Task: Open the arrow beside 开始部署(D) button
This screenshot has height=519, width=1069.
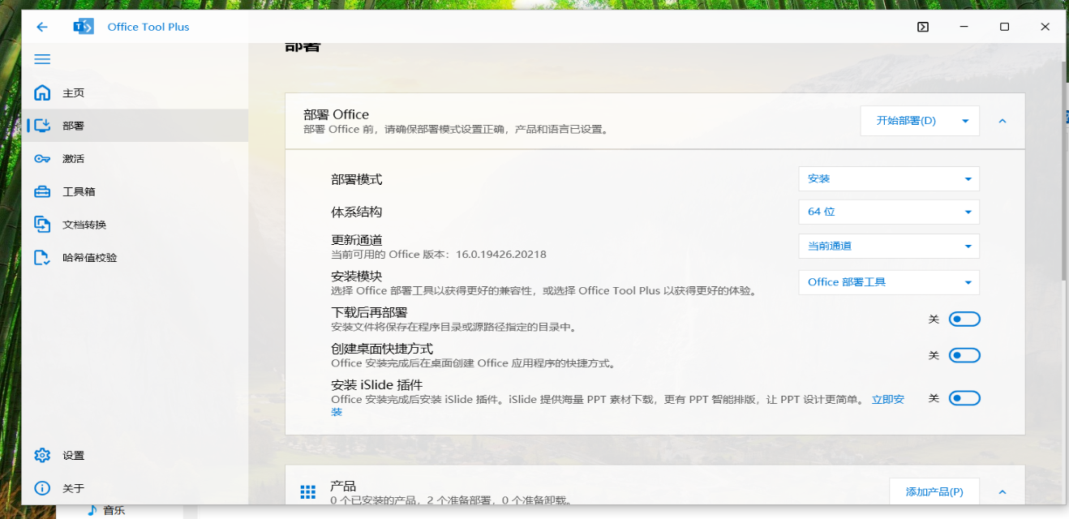Action: [x=965, y=121]
